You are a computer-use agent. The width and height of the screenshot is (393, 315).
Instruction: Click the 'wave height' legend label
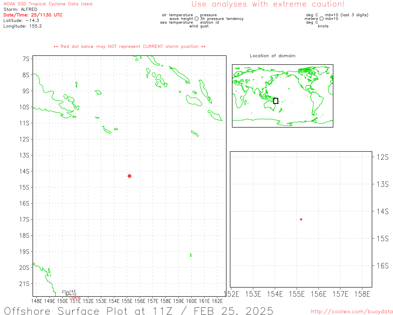coord(181,19)
